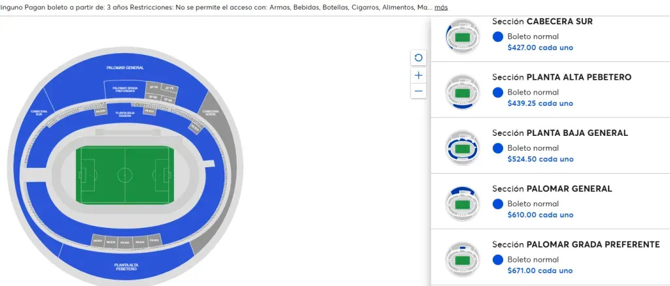Click the Palomar Grada Preferente stadium thumbnail
Screen dimensions: 670x286
pos(463,259)
